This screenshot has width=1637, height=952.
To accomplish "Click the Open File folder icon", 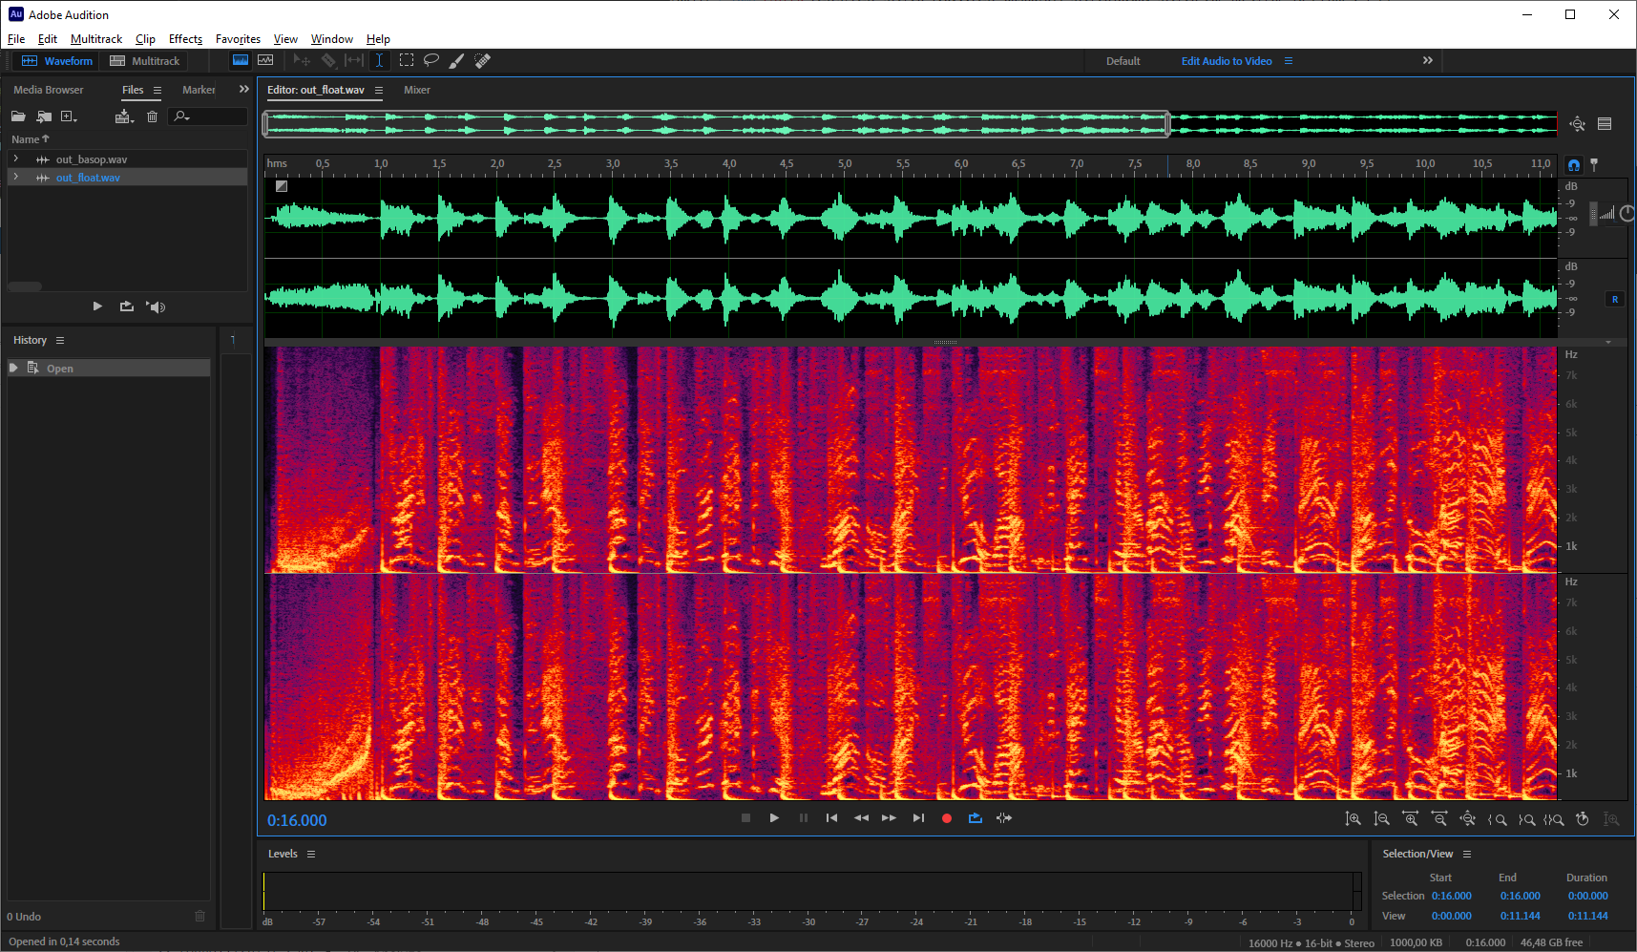I will pyautogui.click(x=18, y=116).
